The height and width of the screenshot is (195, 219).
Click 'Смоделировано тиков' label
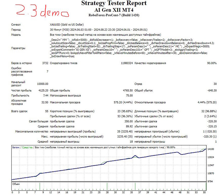(64, 63)
